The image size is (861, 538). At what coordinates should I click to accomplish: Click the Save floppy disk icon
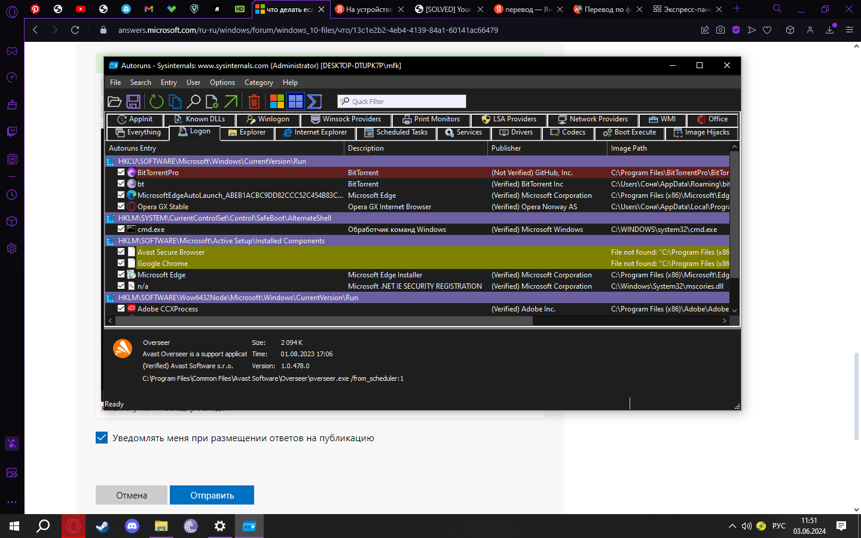click(133, 102)
